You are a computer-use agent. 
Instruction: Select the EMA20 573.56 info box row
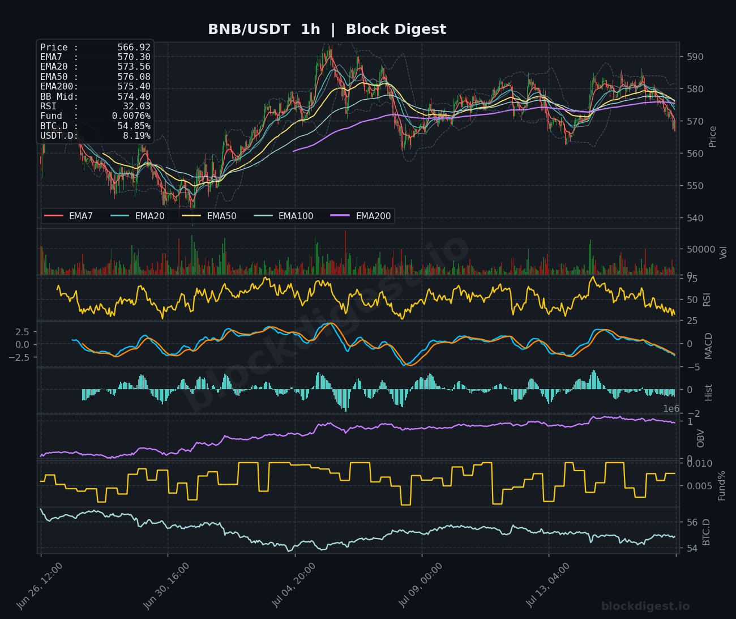95,67
